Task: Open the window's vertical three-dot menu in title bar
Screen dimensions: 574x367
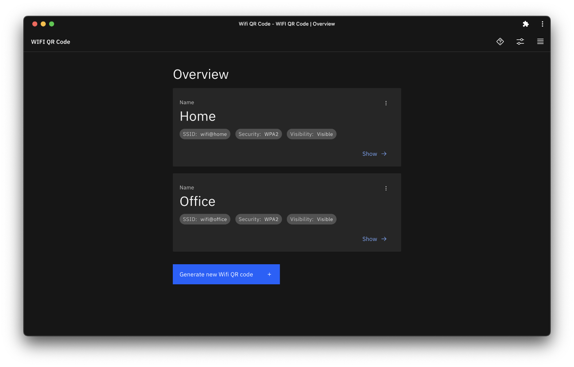Action: pos(542,24)
